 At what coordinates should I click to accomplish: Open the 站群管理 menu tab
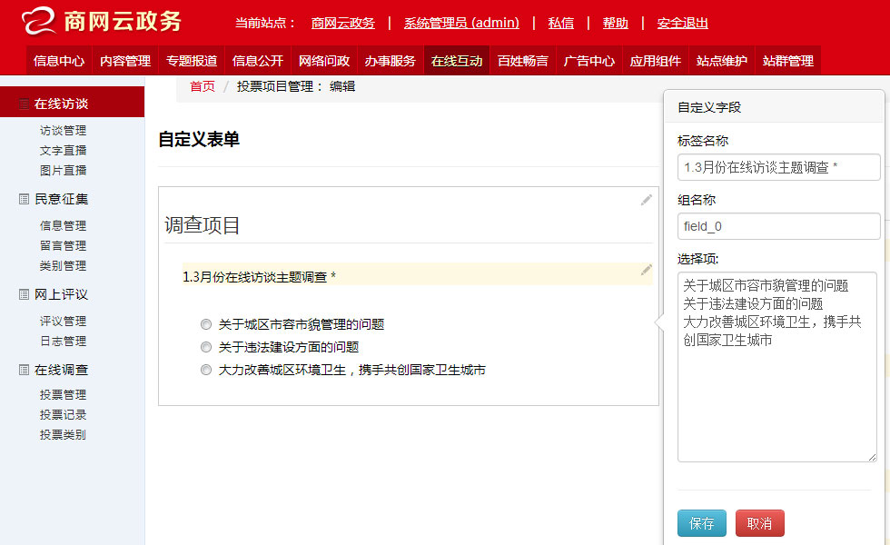pyautogui.click(x=788, y=60)
